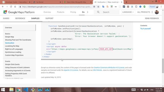
Task: Click the browser address bar URL
Action: (57, 7)
